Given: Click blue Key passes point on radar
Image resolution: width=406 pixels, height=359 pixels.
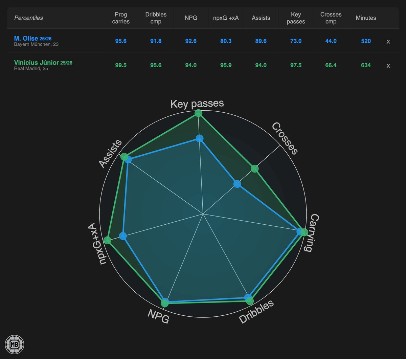Looking at the screenshot, I should pyautogui.click(x=199, y=138).
